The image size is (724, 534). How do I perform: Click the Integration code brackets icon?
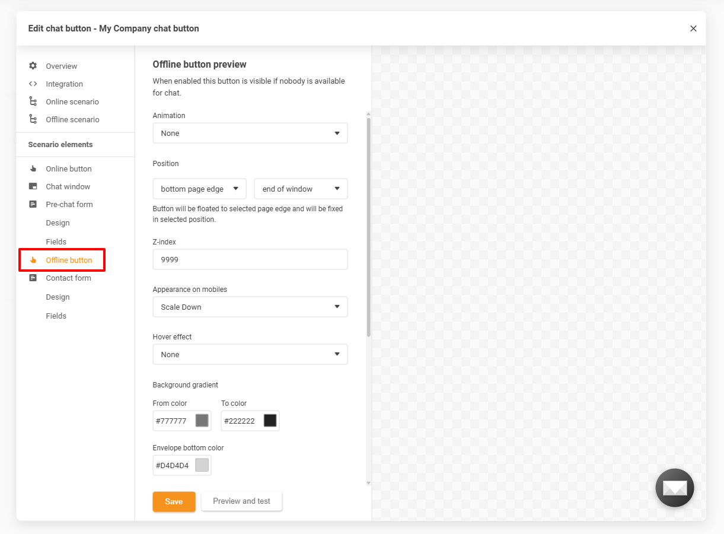click(33, 84)
